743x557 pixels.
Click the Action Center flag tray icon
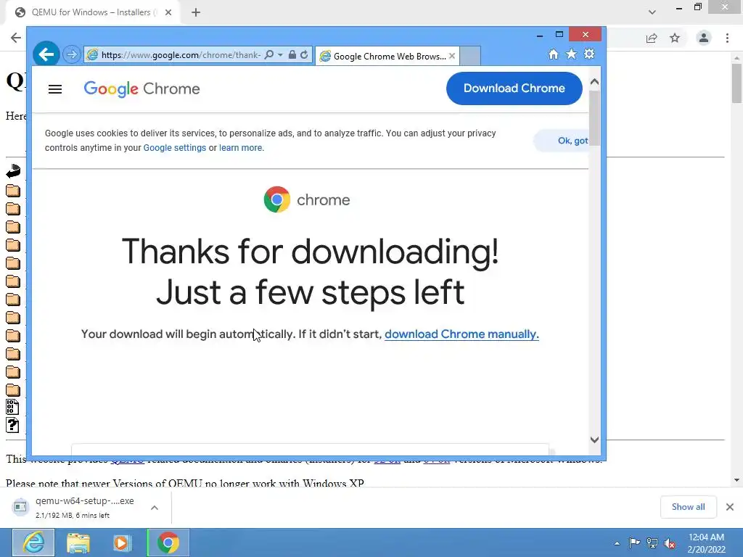pyautogui.click(x=634, y=542)
